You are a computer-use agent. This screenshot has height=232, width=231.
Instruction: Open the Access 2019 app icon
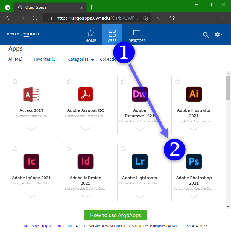click(x=31, y=94)
